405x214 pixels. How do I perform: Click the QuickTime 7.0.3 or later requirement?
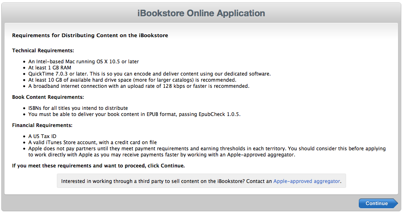point(149,74)
